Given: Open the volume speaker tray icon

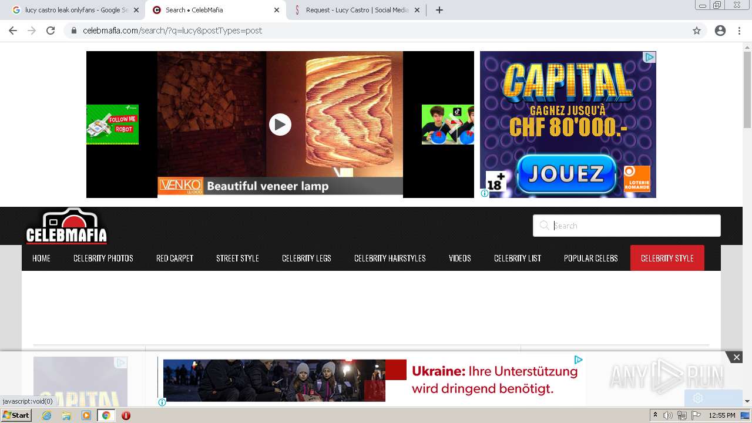Looking at the screenshot, I should click(669, 415).
